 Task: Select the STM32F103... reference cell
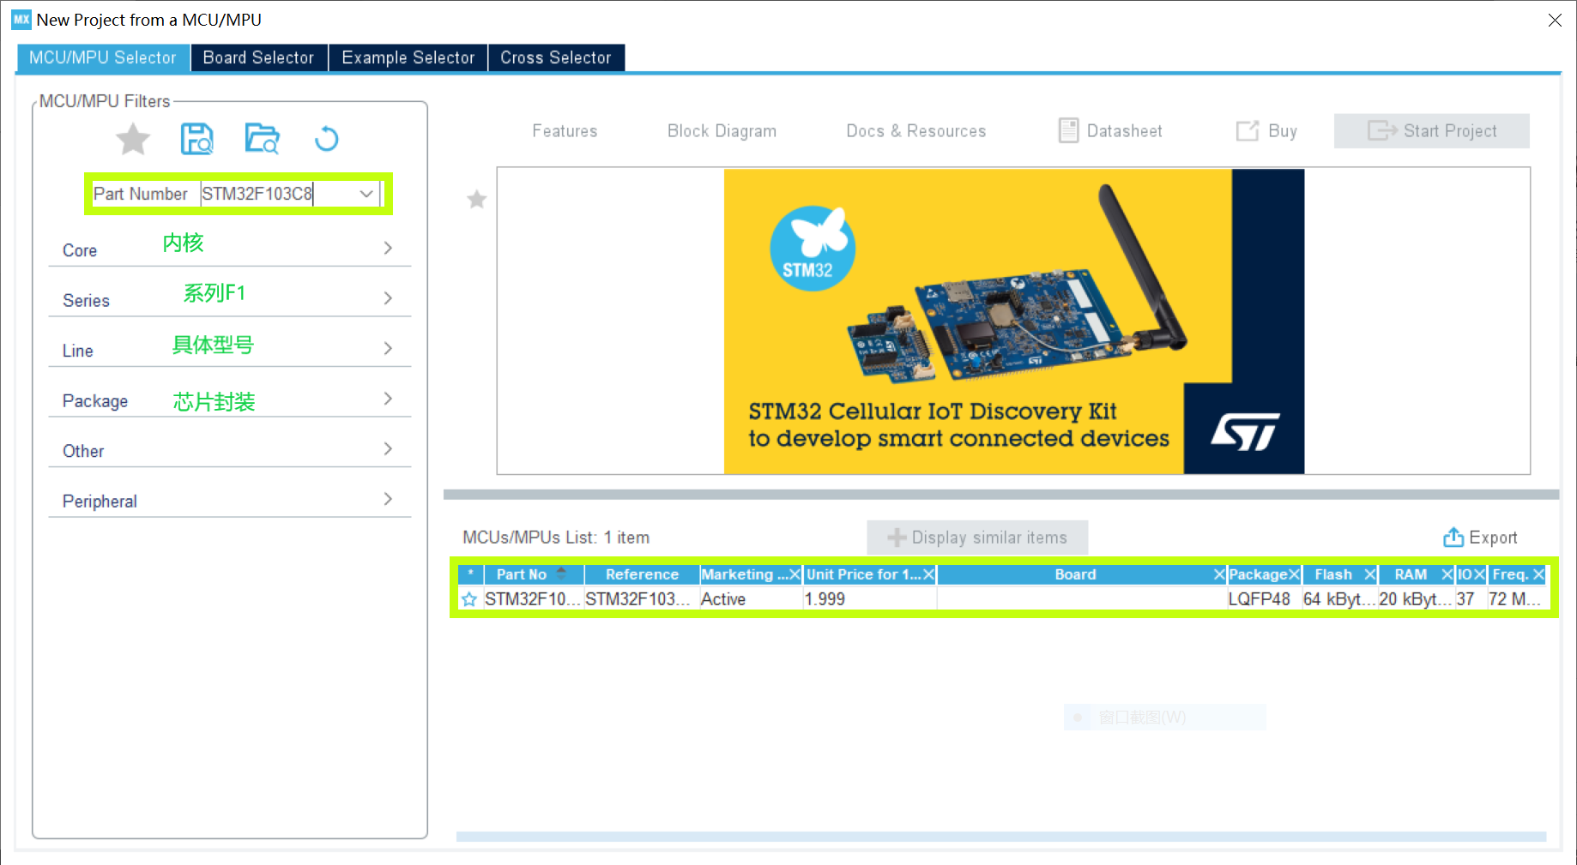[x=642, y=599]
